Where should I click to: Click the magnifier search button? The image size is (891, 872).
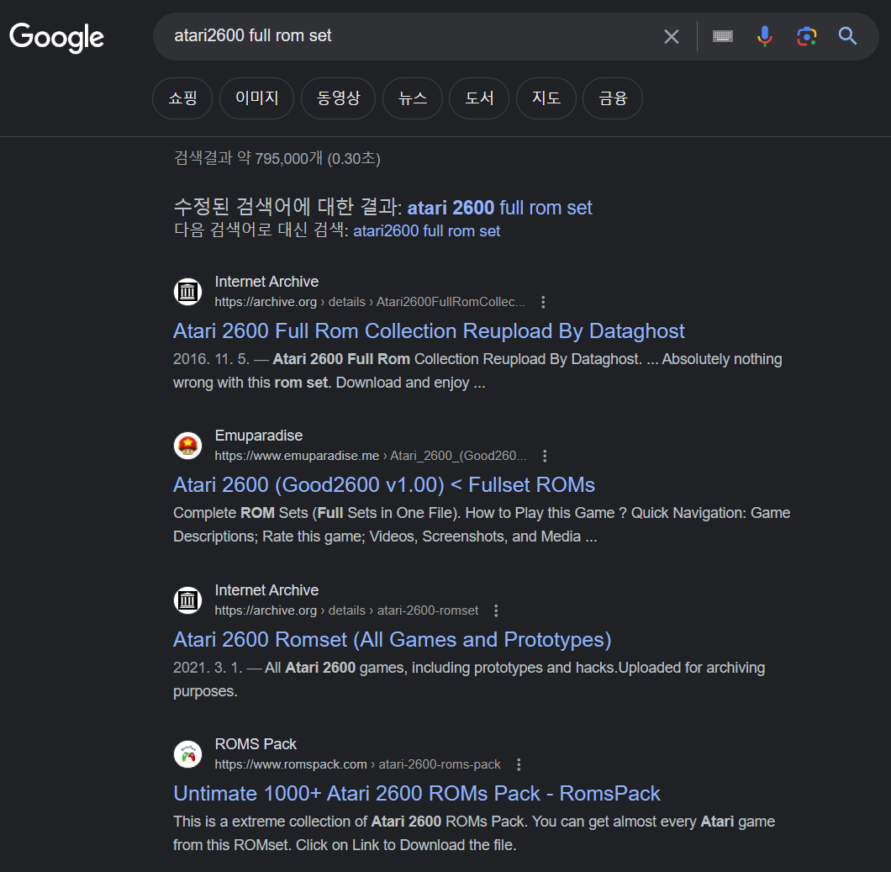pyautogui.click(x=847, y=36)
